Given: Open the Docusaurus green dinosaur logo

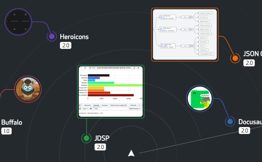Looking at the screenshot, I should click(200, 98).
